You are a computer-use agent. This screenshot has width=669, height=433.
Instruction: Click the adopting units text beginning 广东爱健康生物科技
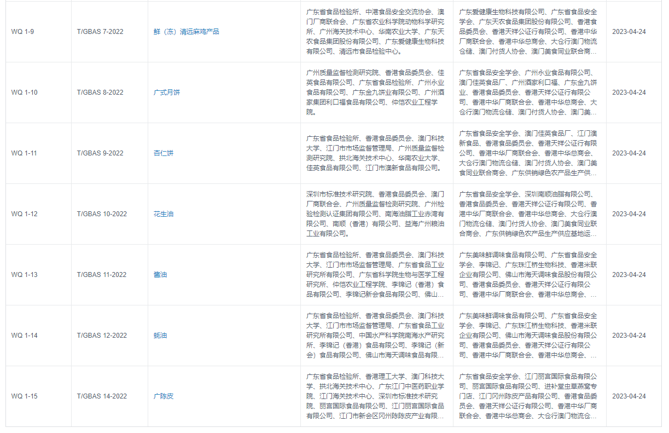(x=528, y=32)
